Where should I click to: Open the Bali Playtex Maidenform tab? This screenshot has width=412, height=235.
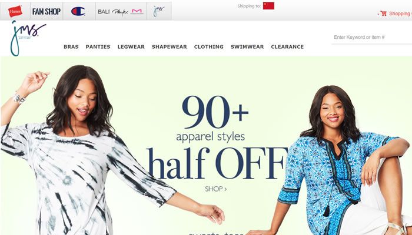click(121, 11)
